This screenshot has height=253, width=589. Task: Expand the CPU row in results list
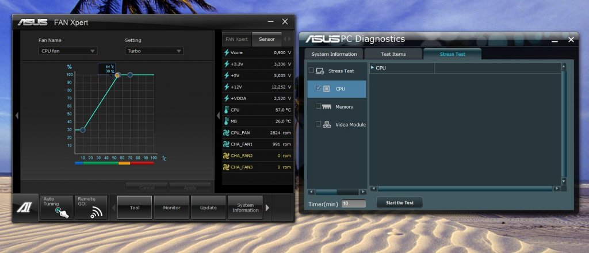pyautogui.click(x=372, y=68)
